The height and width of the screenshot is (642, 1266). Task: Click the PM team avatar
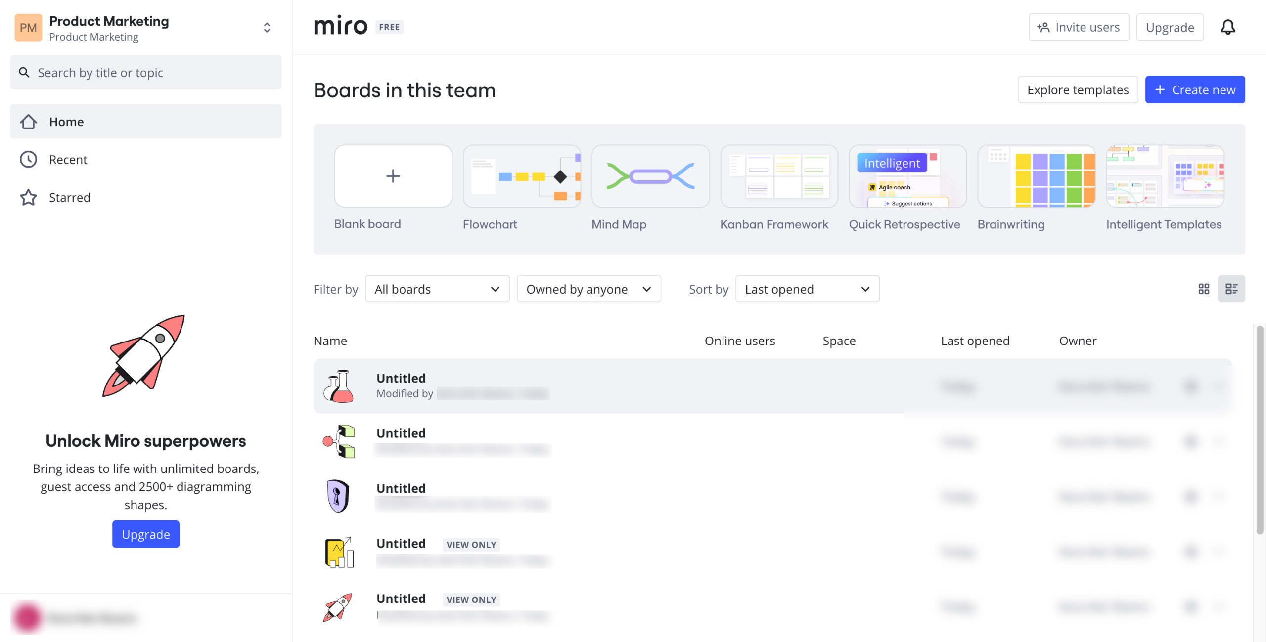pyautogui.click(x=28, y=28)
